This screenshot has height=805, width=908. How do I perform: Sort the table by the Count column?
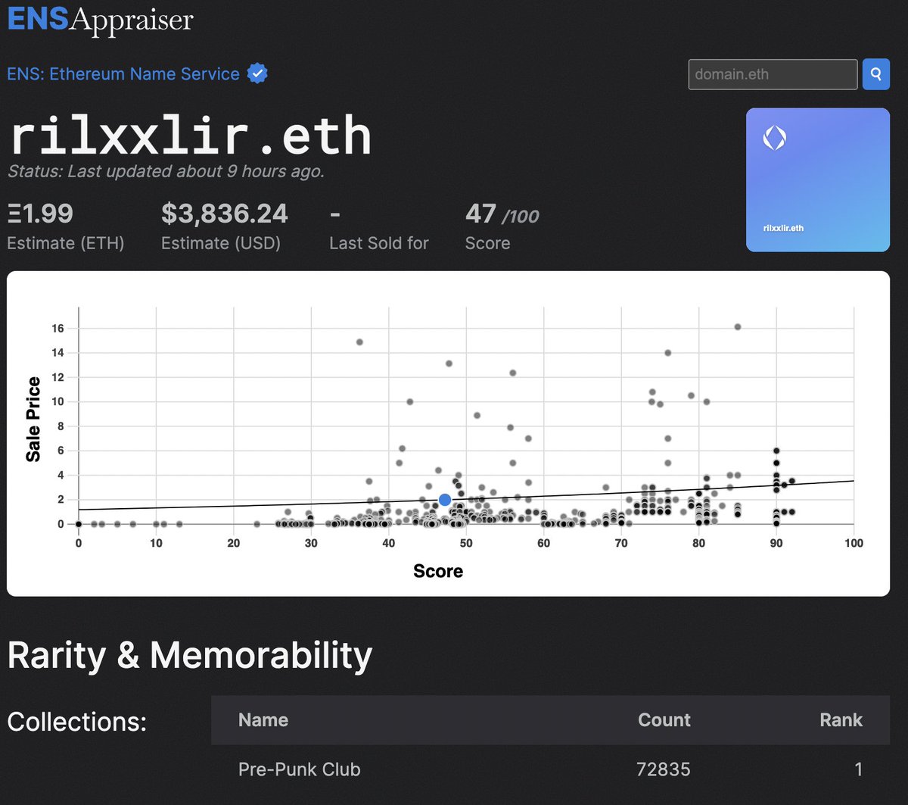tap(664, 720)
